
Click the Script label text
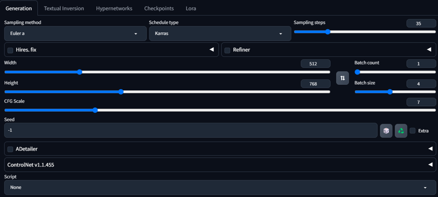coord(10,177)
